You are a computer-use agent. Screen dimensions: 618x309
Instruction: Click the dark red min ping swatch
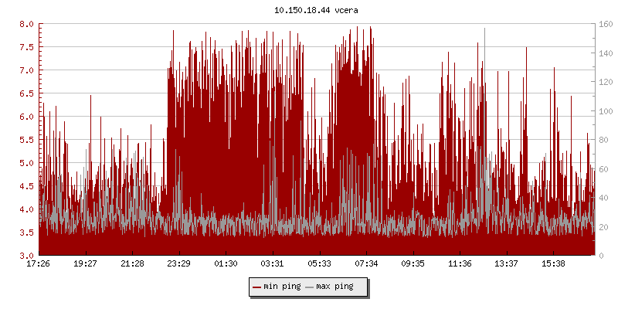[x=256, y=287]
